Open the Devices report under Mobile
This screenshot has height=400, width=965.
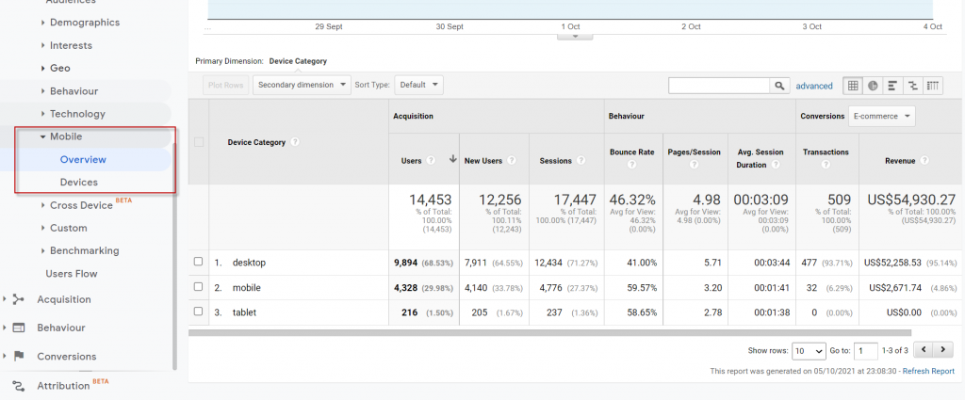coord(79,182)
